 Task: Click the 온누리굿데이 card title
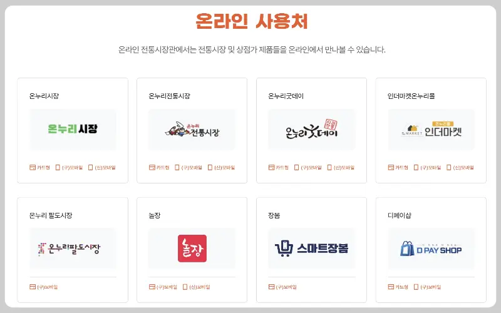286,96
